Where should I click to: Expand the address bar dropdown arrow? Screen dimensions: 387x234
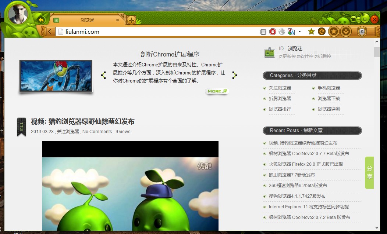(x=299, y=32)
